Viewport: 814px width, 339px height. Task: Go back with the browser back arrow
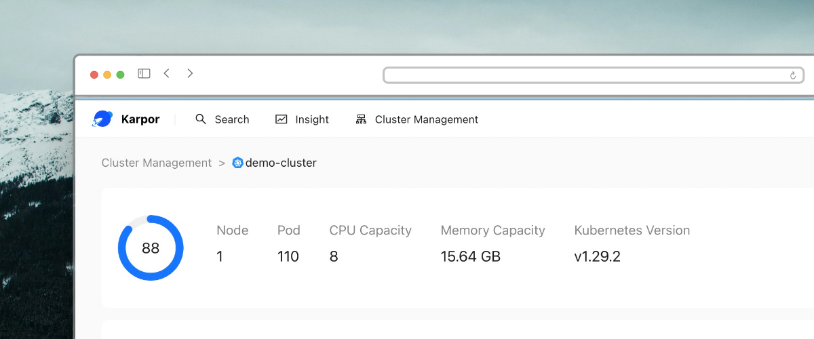pyautogui.click(x=167, y=73)
